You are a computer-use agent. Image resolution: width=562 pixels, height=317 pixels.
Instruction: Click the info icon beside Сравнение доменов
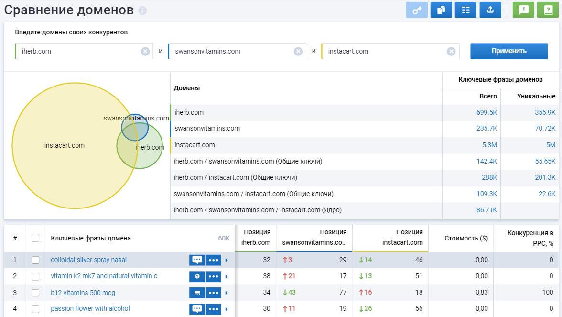(142, 11)
